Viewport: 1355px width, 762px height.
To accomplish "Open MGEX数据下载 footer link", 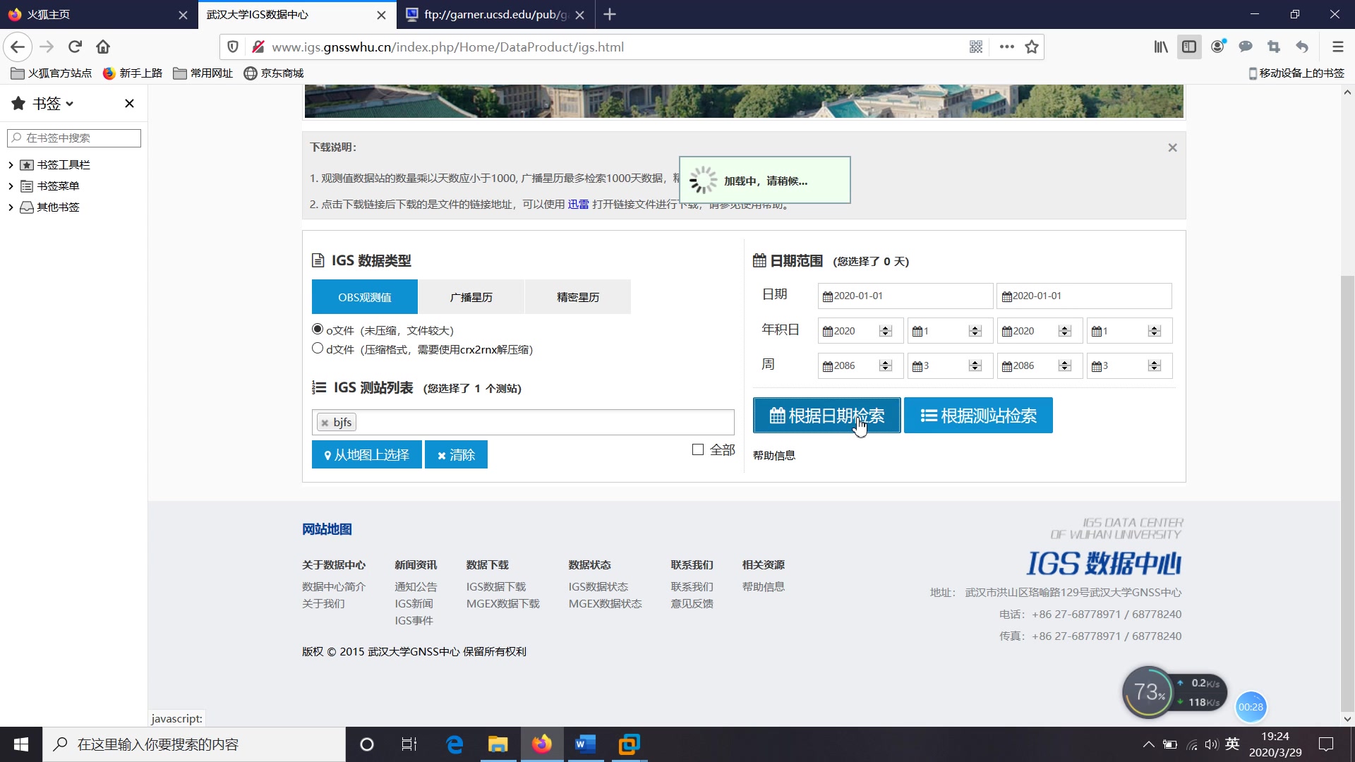I will [x=502, y=604].
